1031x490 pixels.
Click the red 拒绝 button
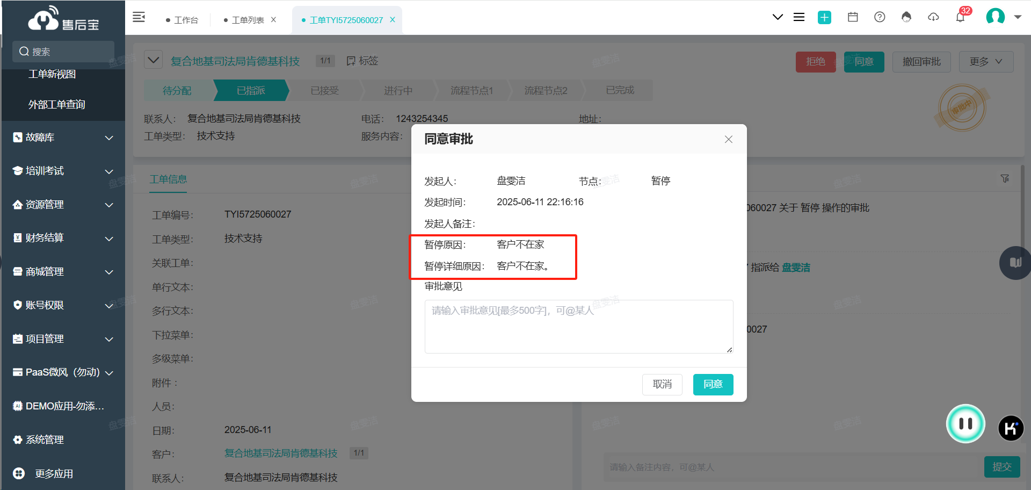click(816, 62)
